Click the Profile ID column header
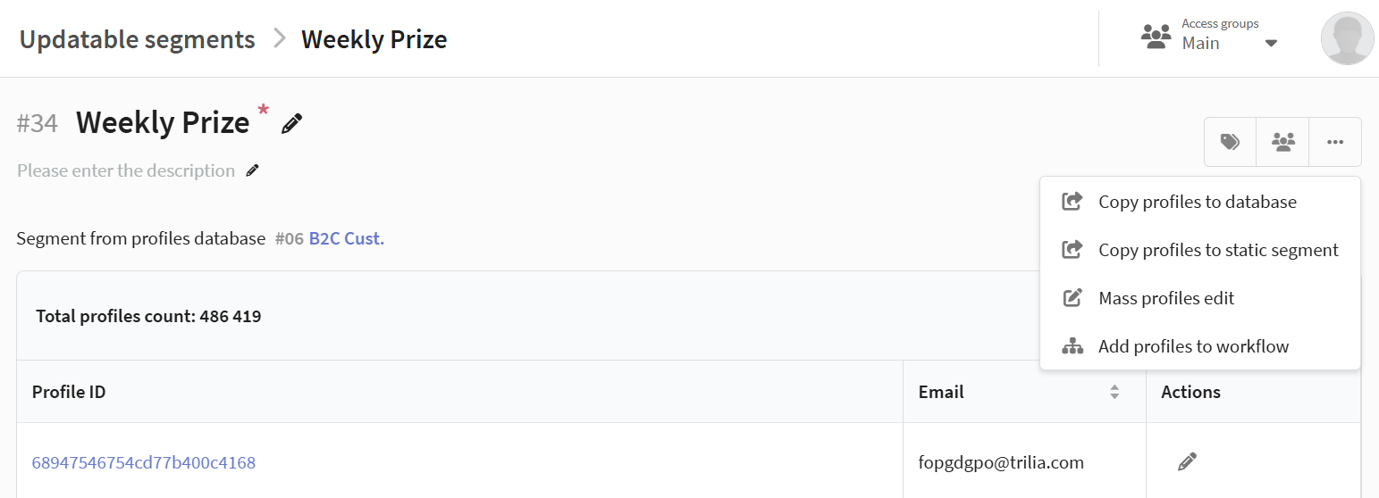This screenshot has height=498, width=1379. [x=69, y=392]
